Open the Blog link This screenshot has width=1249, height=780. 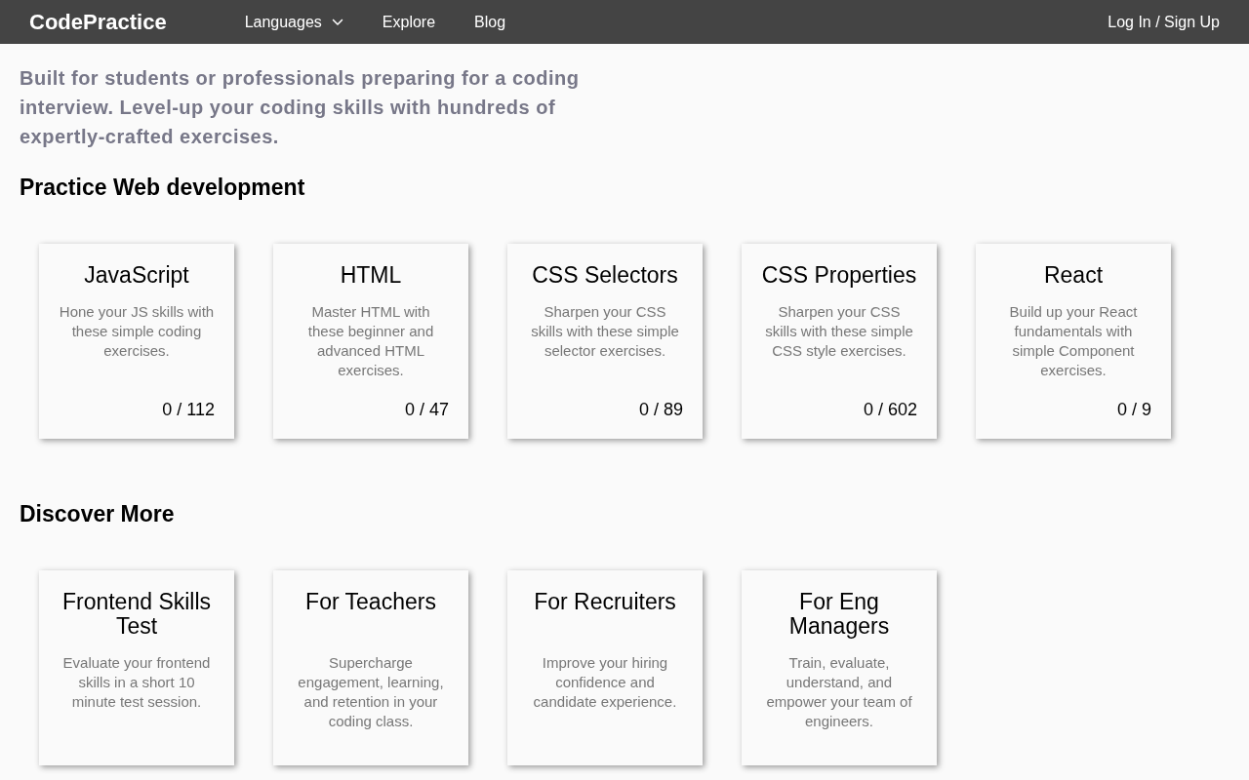490,22
